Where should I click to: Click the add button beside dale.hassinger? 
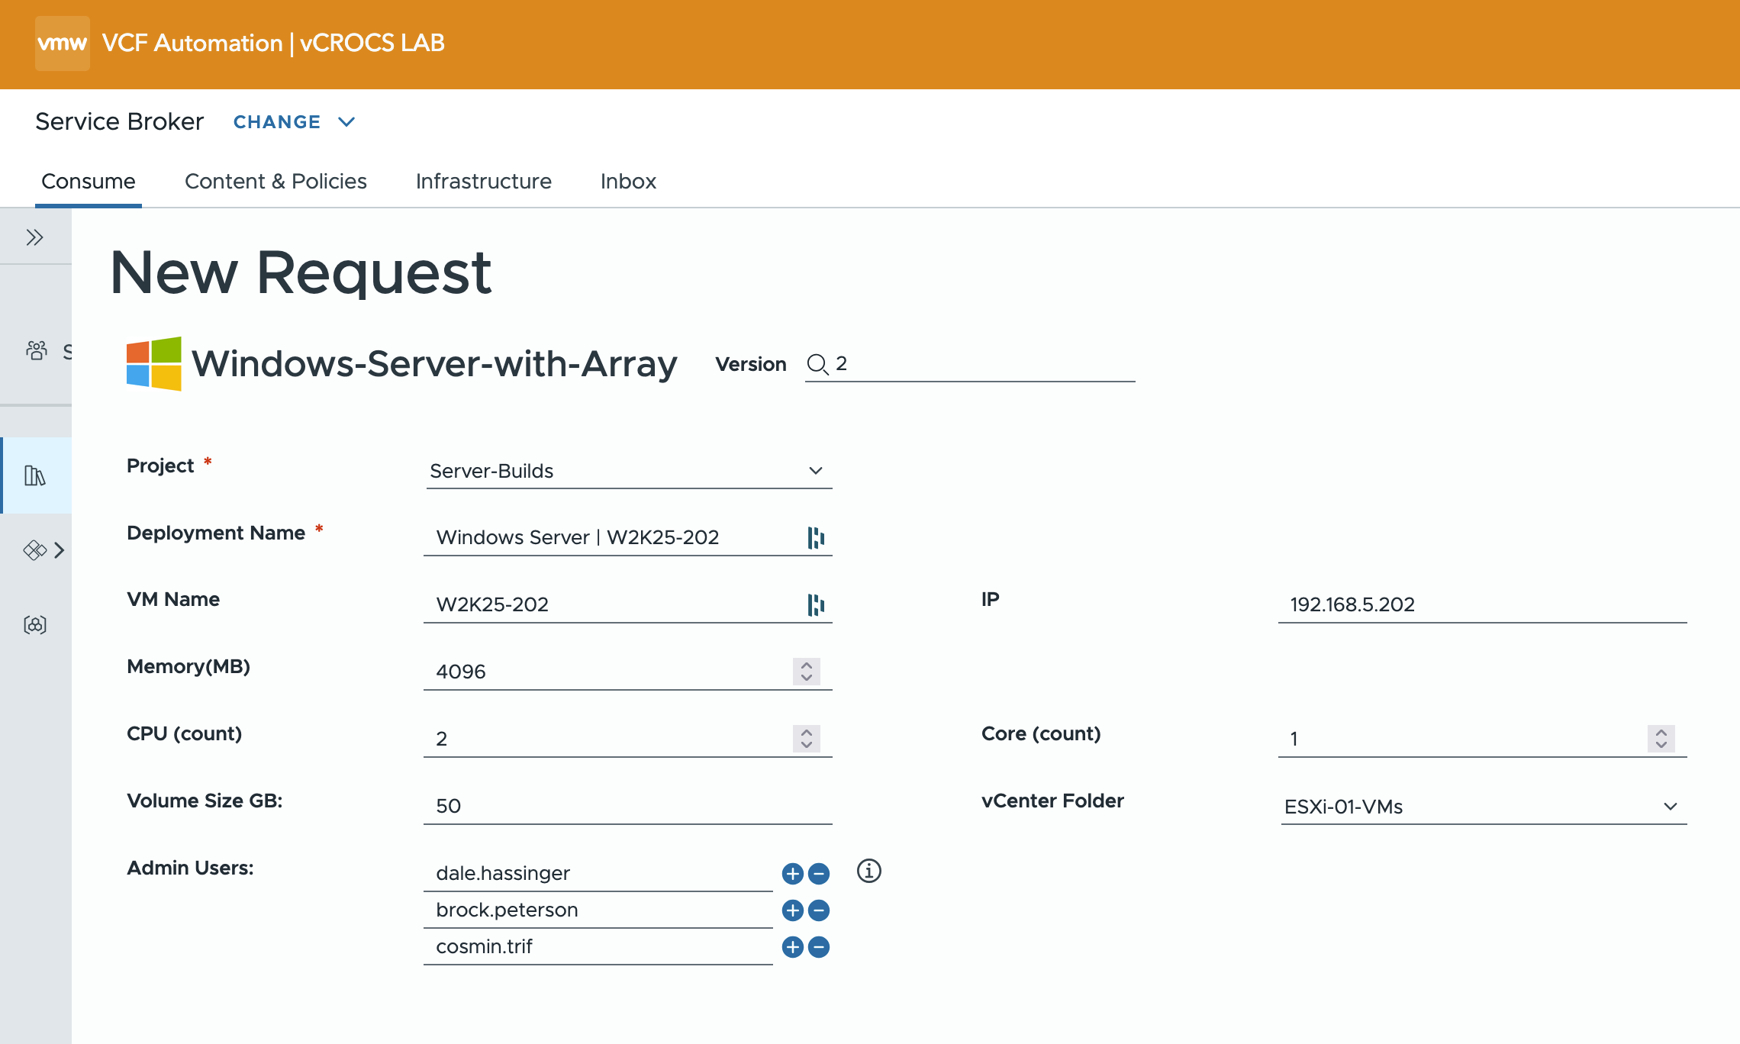coord(793,874)
